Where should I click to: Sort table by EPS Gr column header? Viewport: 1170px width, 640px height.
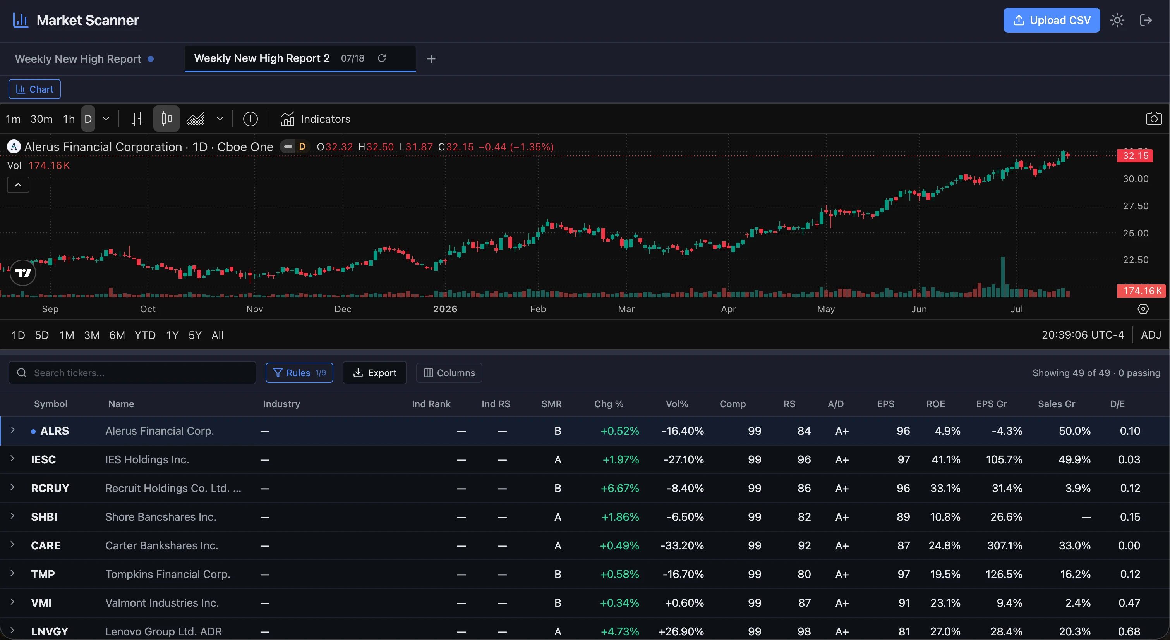(x=992, y=404)
